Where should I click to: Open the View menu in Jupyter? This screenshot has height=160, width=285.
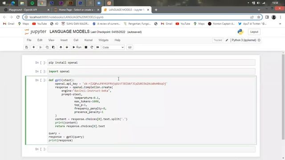click(51, 40)
